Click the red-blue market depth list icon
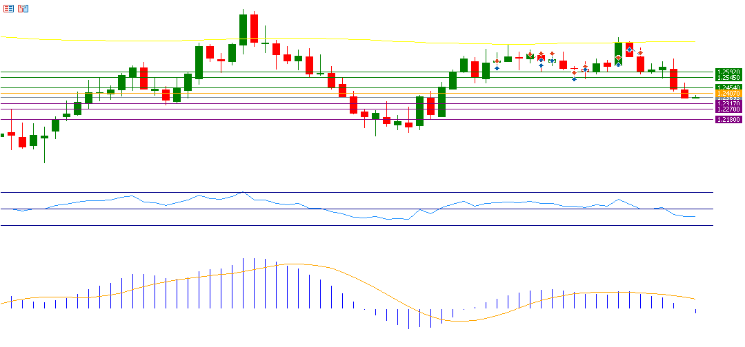The height and width of the screenshot is (347, 745). coord(8,9)
